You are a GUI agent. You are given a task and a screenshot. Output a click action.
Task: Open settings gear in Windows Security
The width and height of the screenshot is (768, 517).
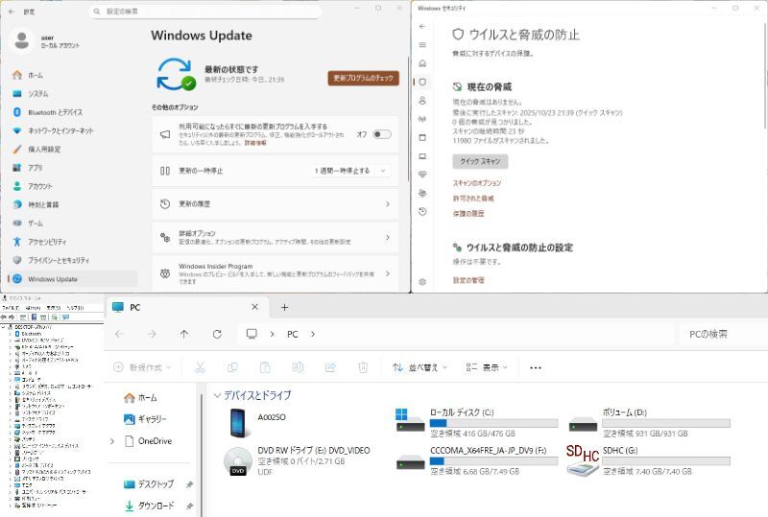[x=422, y=281]
